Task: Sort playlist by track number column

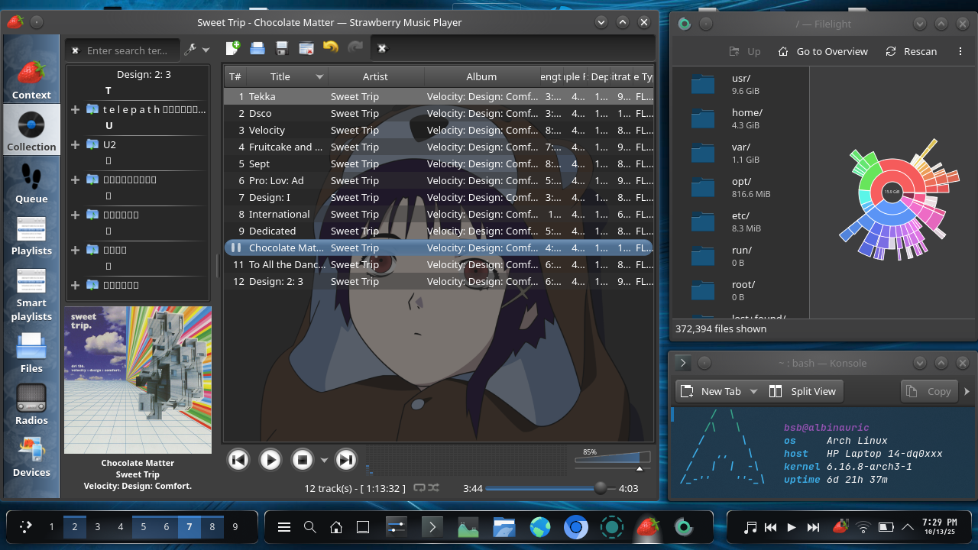Action: pos(235,76)
